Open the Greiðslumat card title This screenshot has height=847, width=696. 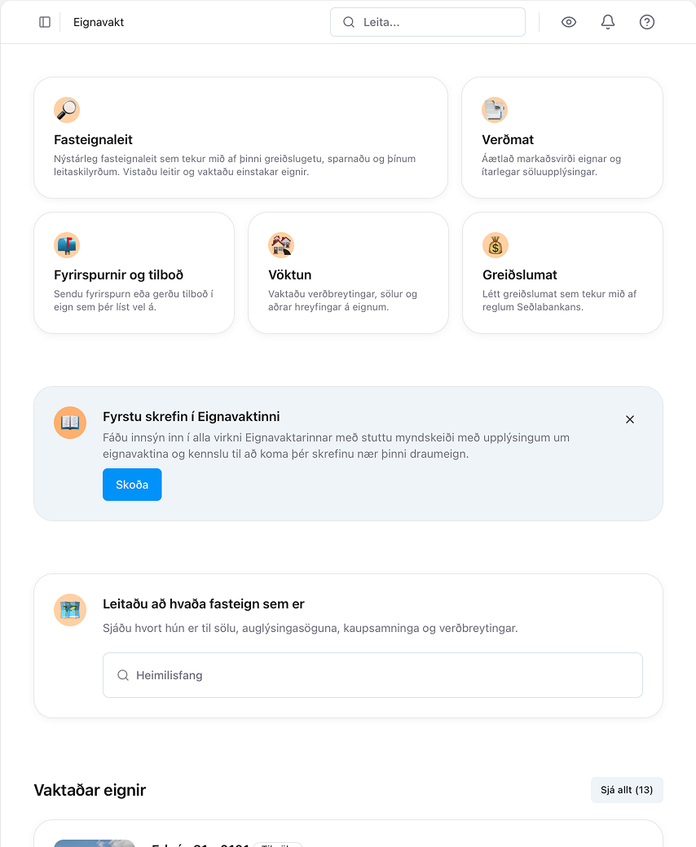pos(520,275)
